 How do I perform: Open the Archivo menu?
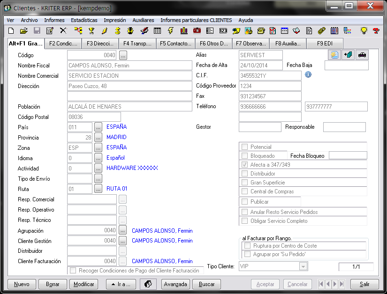click(x=29, y=20)
